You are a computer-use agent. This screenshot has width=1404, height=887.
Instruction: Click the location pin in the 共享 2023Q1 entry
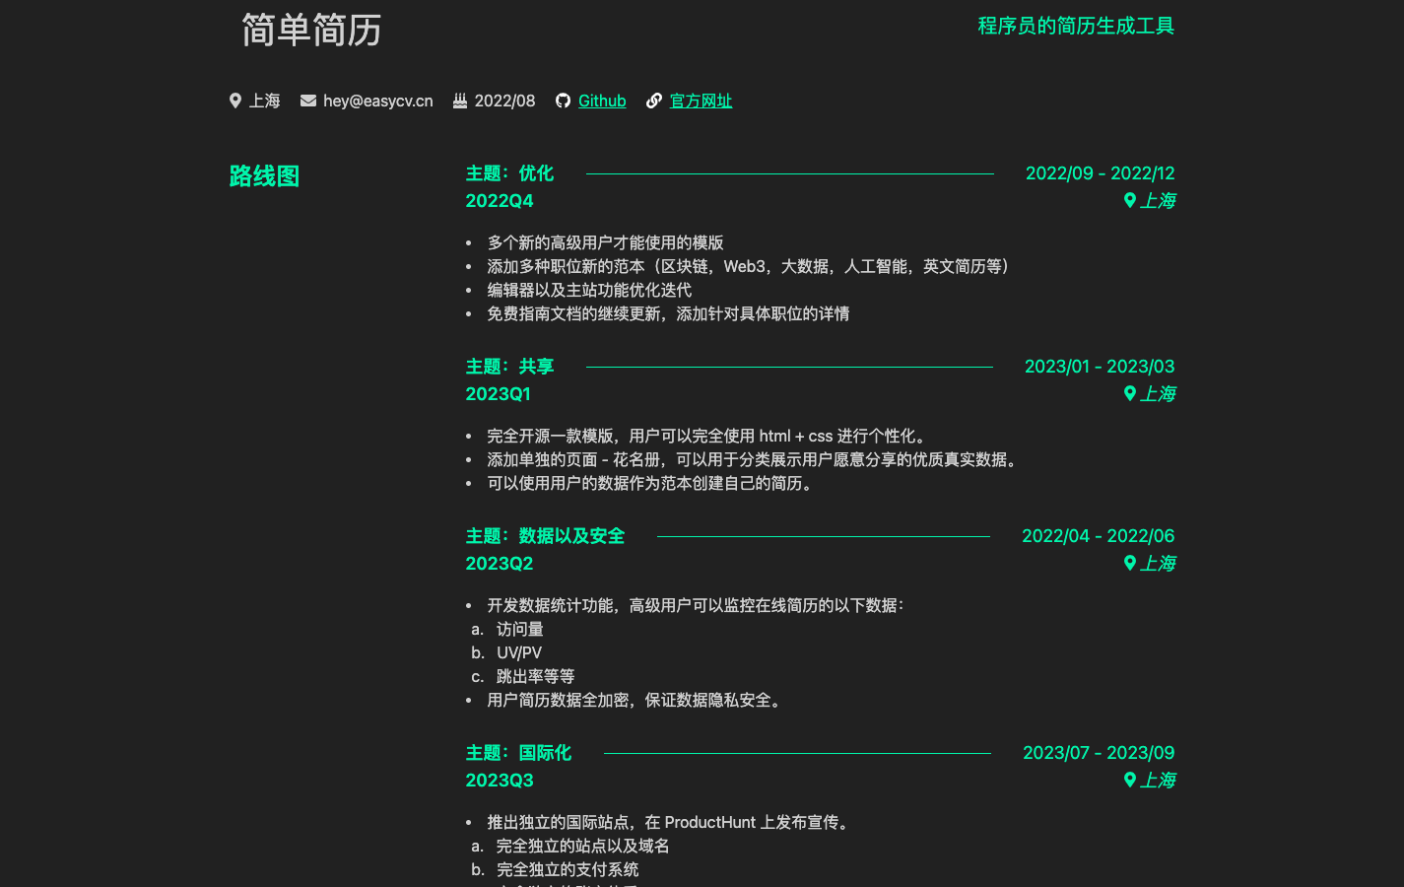click(1130, 393)
